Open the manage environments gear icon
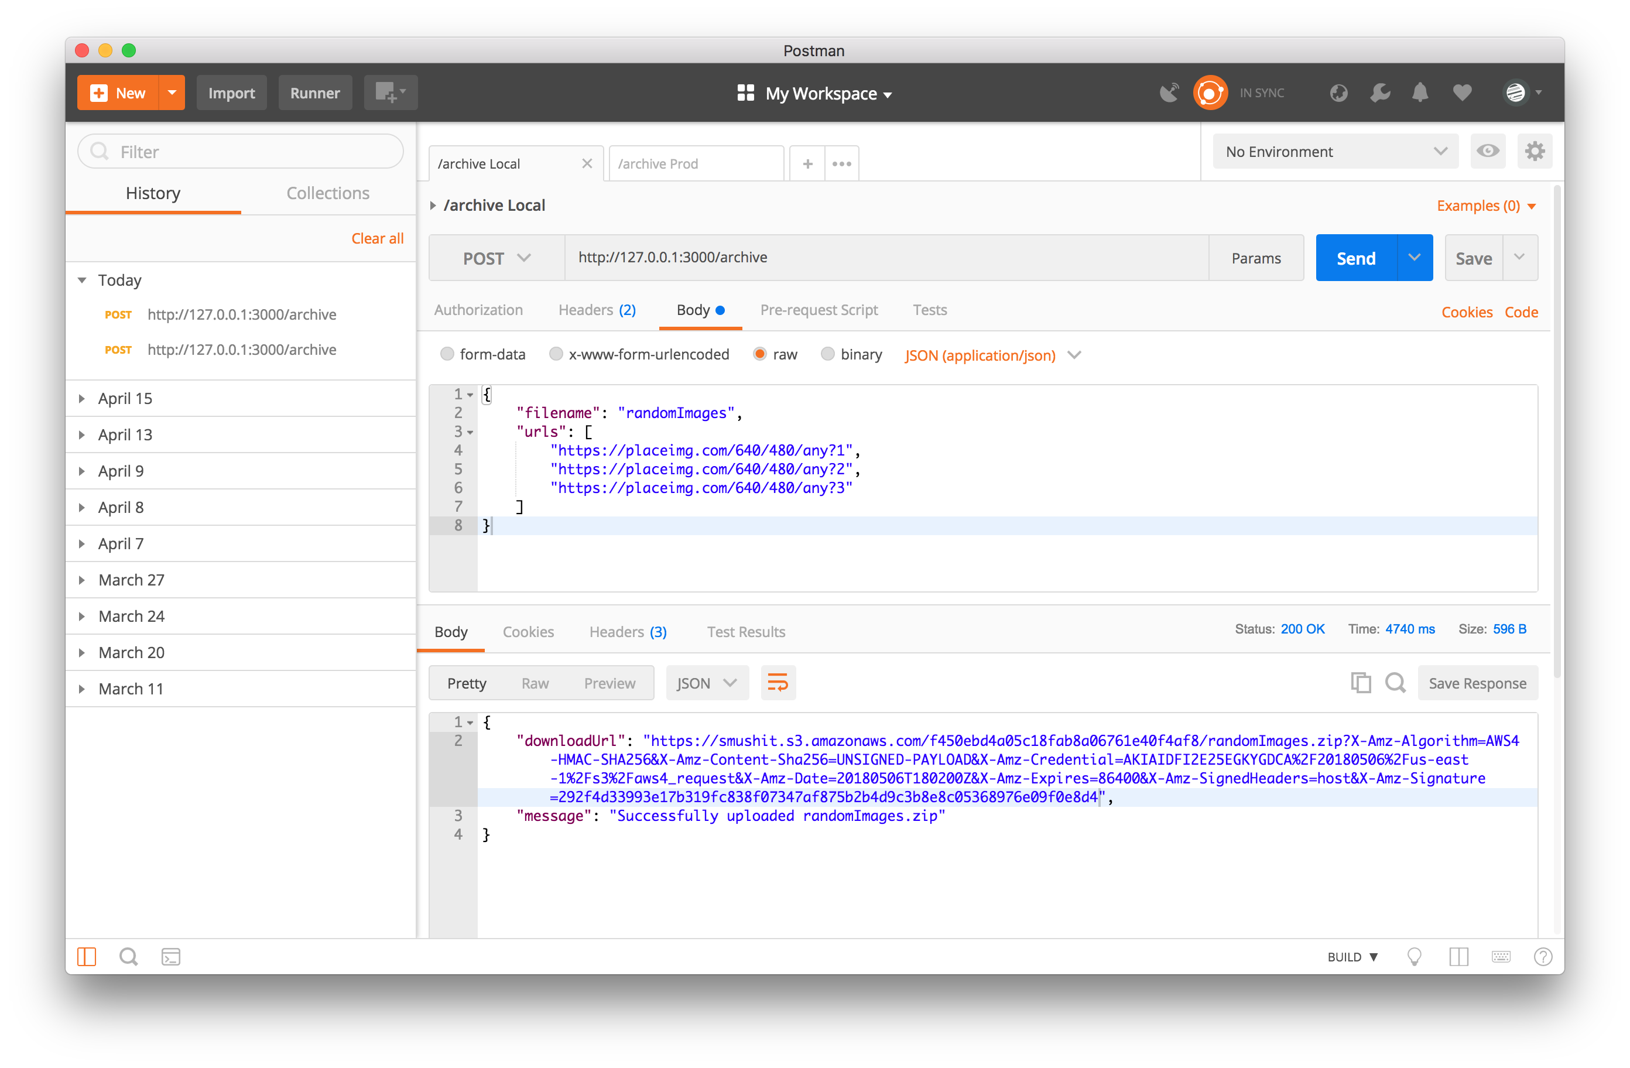The width and height of the screenshot is (1630, 1068). (x=1535, y=150)
